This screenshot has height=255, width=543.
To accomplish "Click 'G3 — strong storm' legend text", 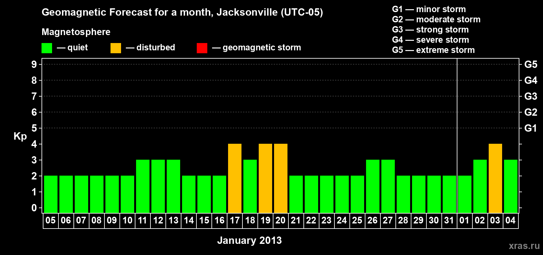I will 430,30.
